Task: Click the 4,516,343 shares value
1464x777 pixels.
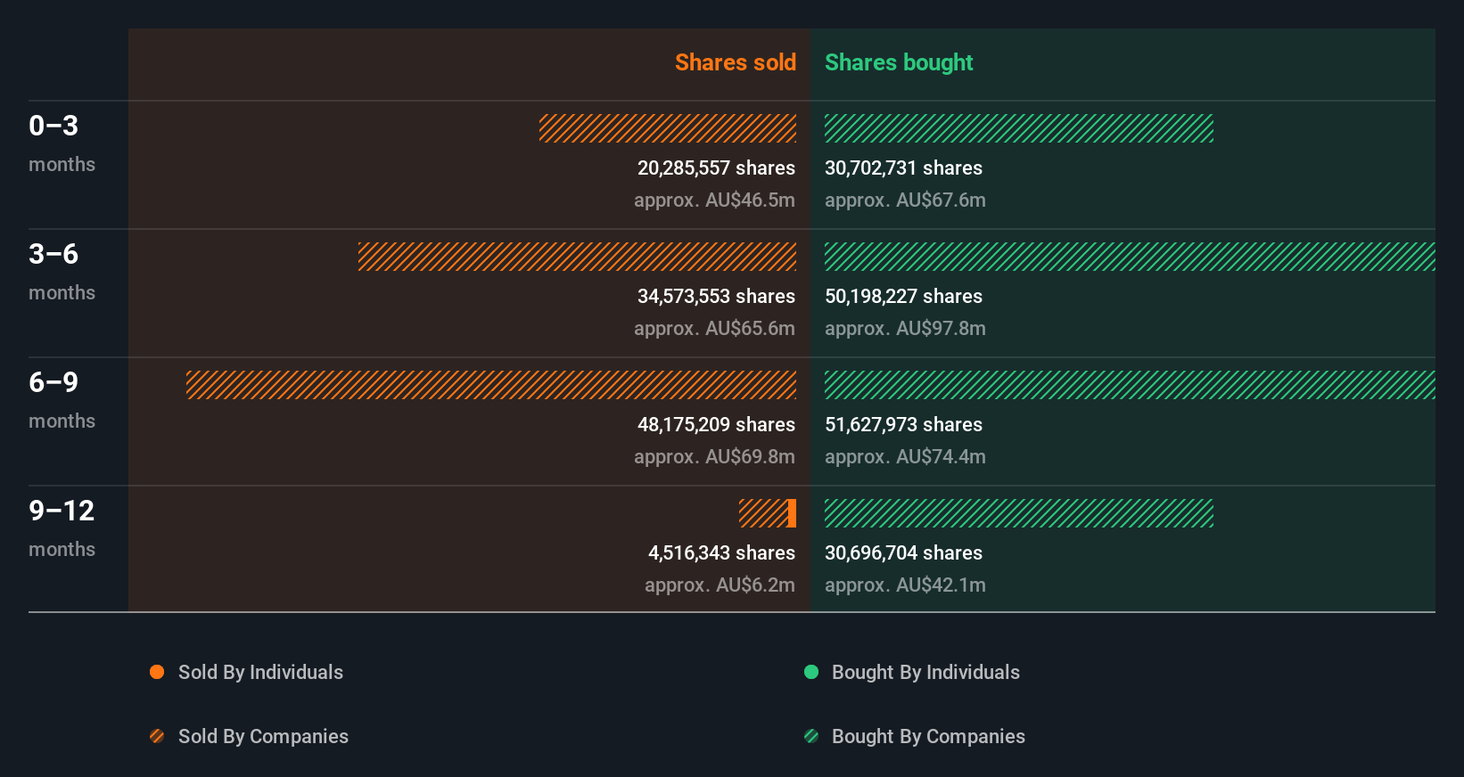Action: (721, 552)
